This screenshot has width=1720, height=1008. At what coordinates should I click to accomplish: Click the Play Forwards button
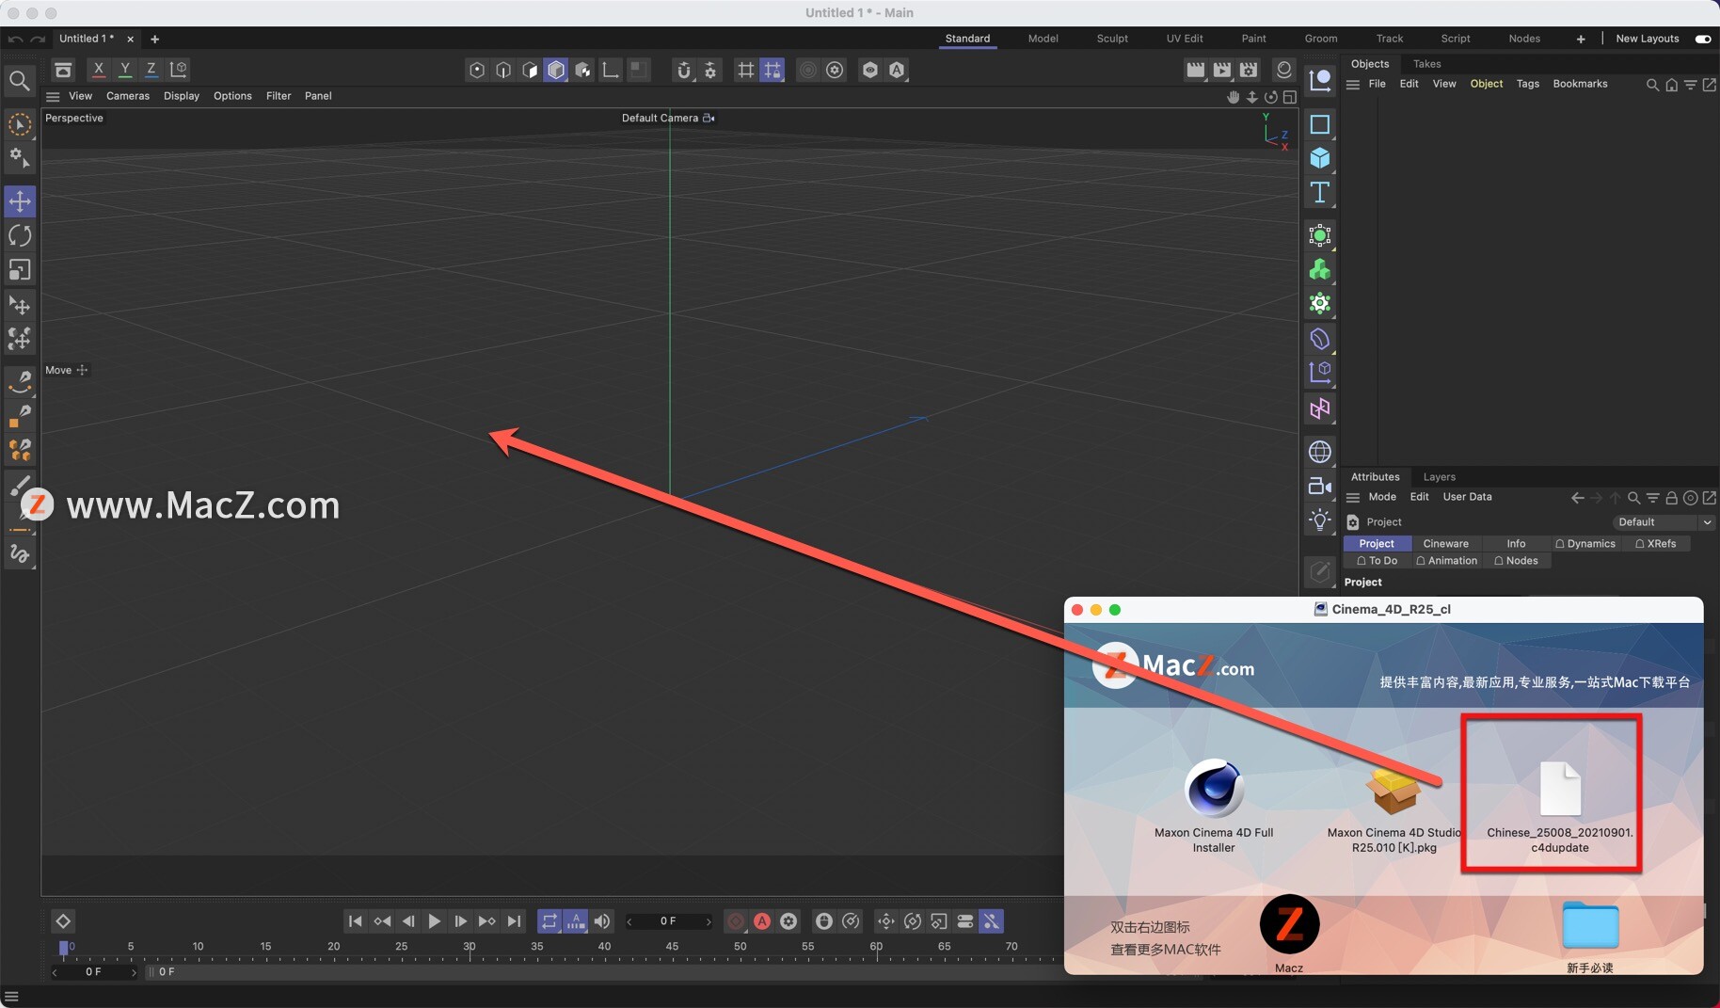434,921
